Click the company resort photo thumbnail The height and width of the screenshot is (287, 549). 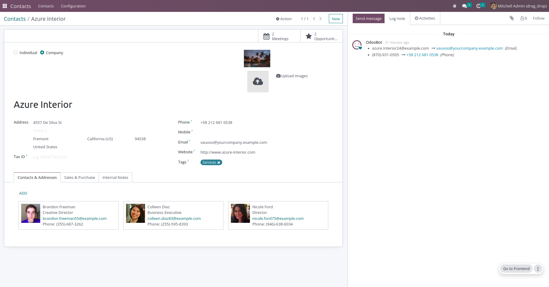point(257,59)
